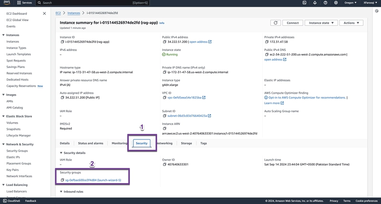Collapse the Elastic Block Store section
This screenshot has width=381, height=204.
(x=3, y=116)
